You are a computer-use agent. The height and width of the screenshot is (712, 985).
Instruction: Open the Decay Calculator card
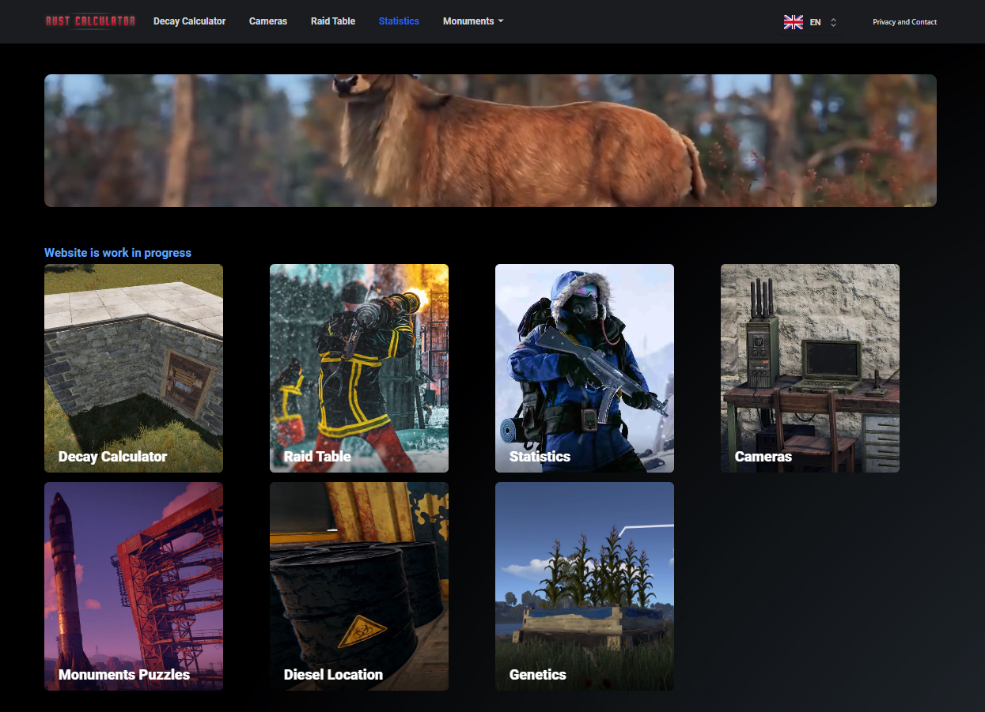pos(134,368)
